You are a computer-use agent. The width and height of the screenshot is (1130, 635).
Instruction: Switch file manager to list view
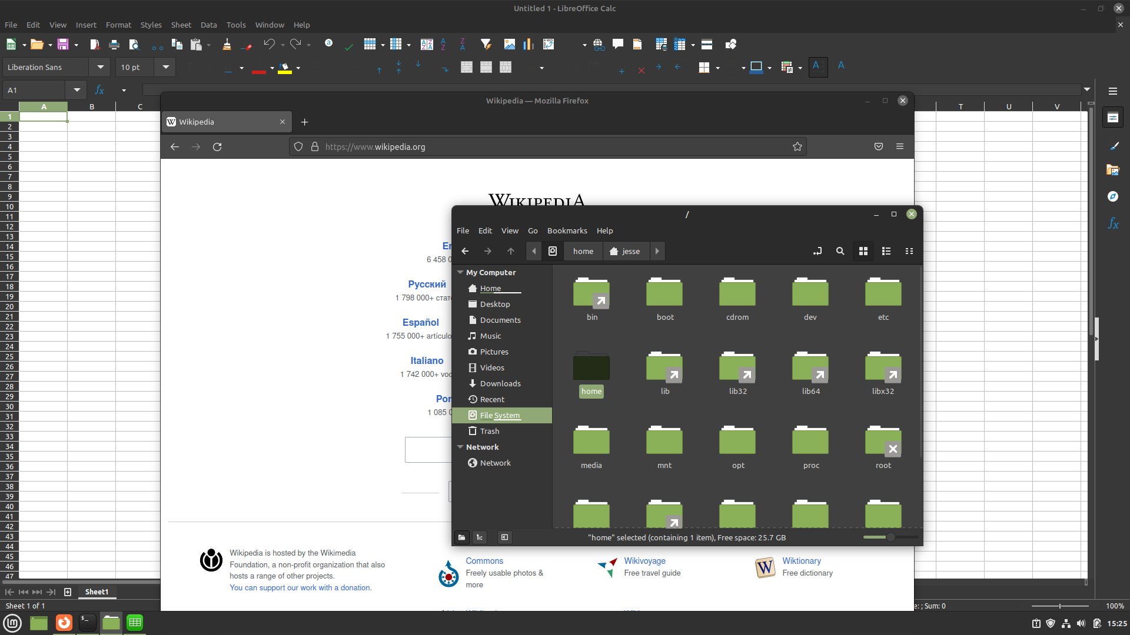click(x=886, y=251)
